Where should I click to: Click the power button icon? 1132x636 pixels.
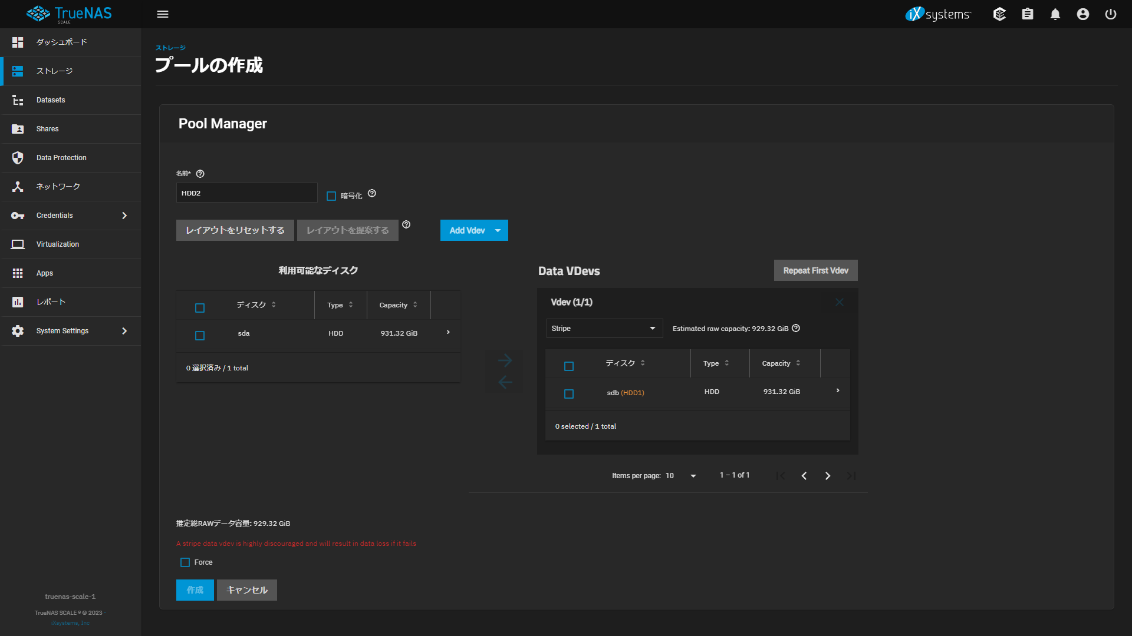point(1111,14)
